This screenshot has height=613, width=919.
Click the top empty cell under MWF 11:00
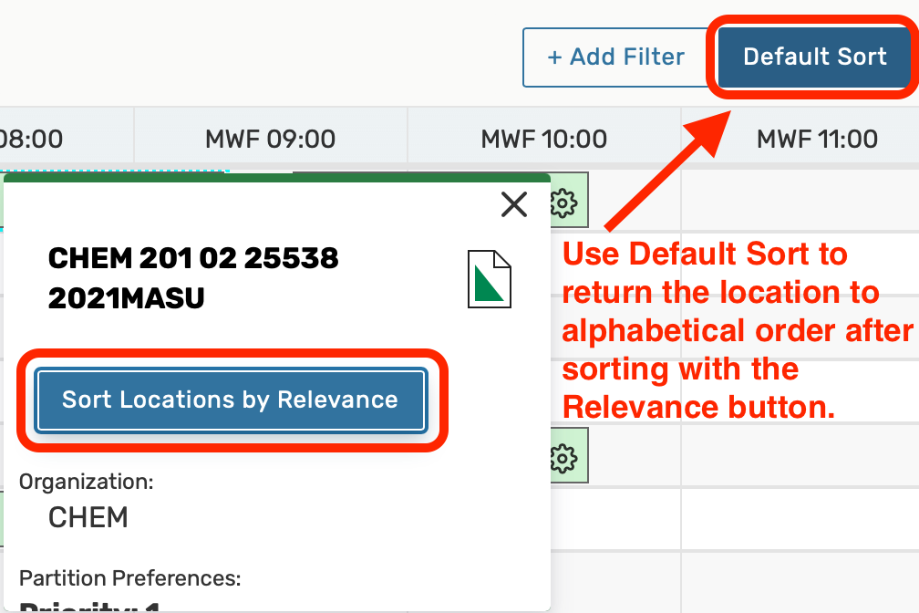pyautogui.click(x=800, y=201)
